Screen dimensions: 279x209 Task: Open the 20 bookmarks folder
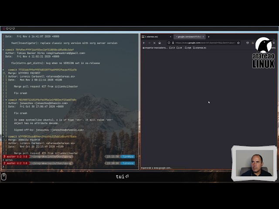179,48
